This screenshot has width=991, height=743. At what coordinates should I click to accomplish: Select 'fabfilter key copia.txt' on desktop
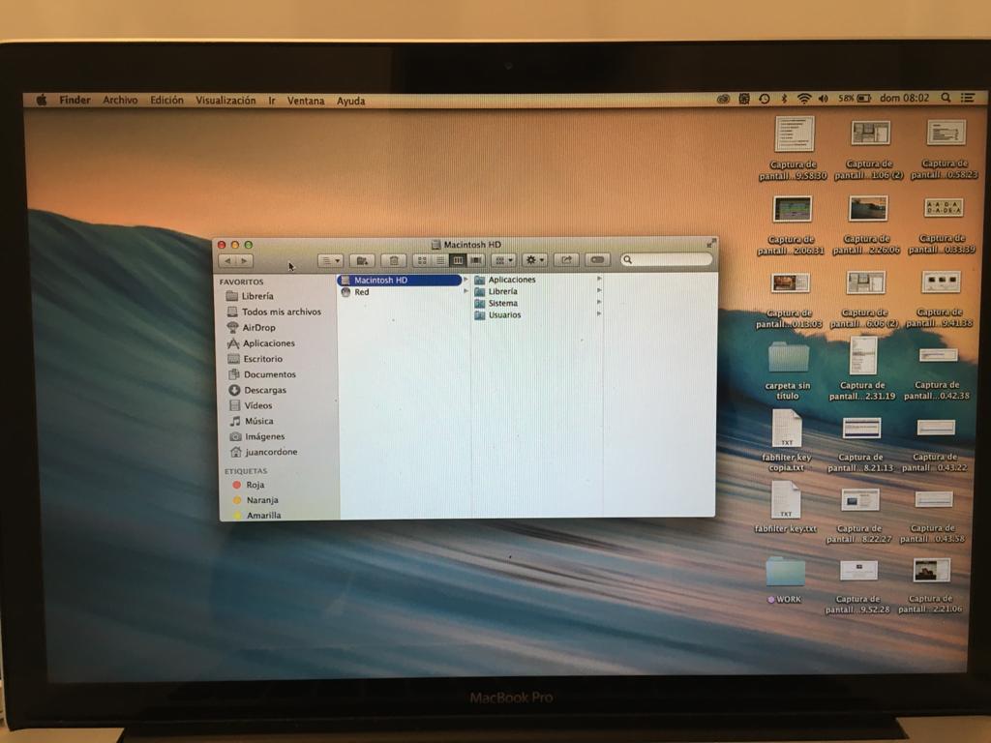787,440
